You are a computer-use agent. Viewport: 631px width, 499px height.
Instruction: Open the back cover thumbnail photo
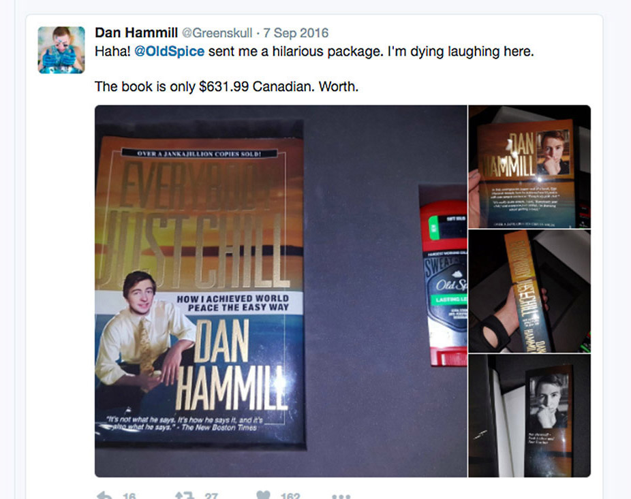point(529,167)
